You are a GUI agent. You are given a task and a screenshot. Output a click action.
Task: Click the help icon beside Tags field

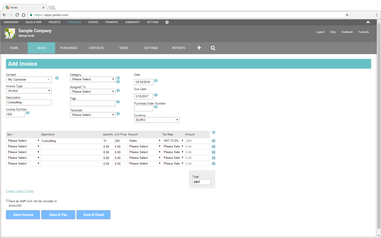click(118, 102)
